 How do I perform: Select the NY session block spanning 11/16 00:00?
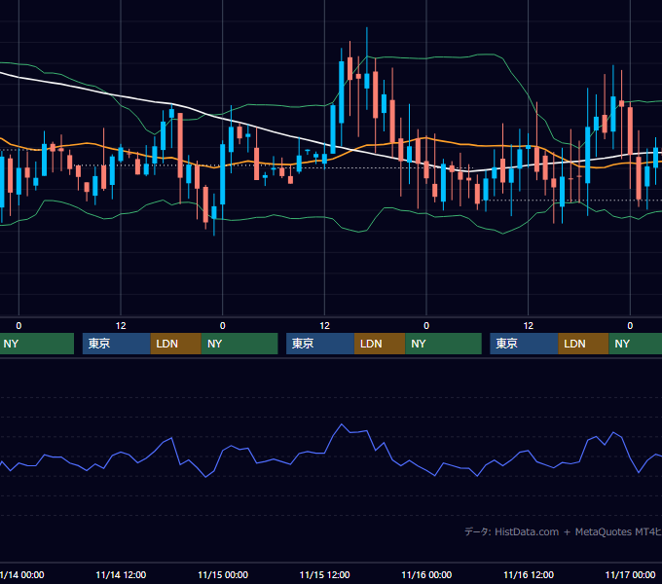click(443, 344)
